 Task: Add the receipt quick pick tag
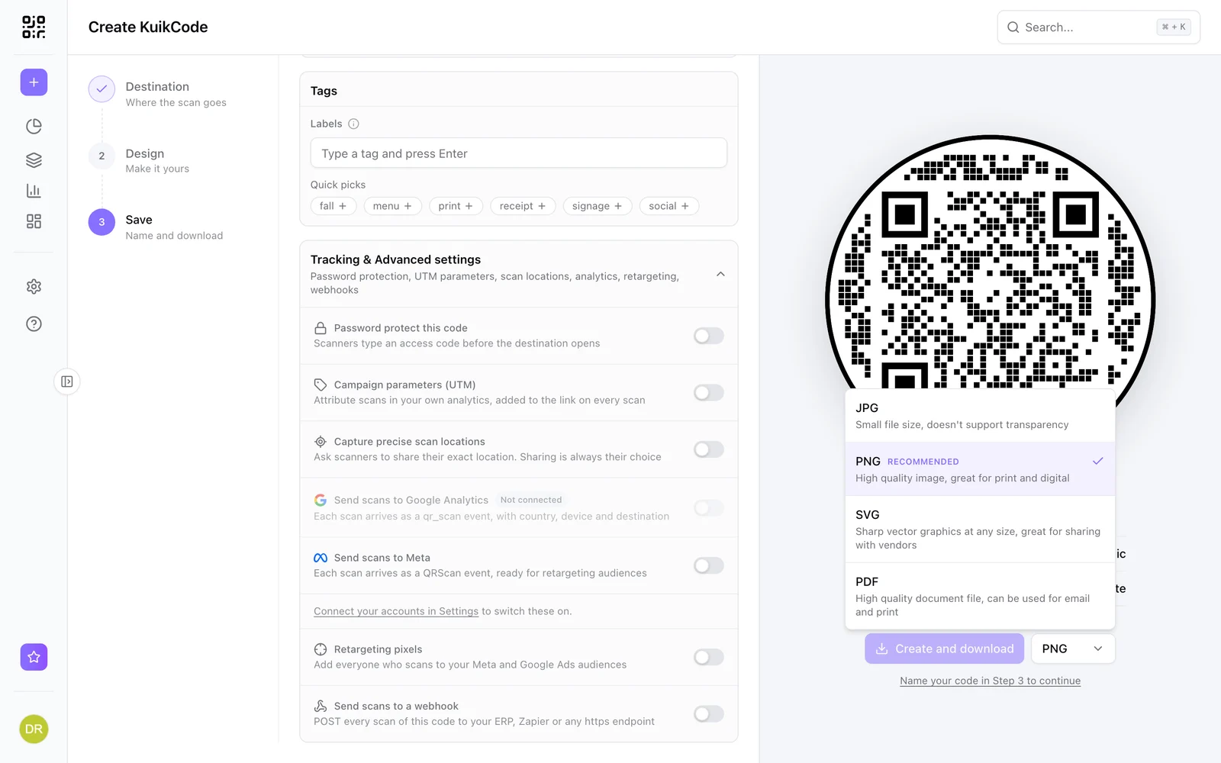[x=523, y=206]
